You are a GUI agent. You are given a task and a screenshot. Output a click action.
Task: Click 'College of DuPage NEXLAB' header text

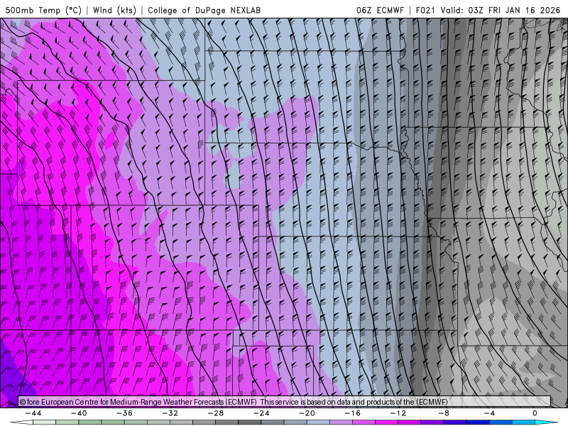(x=204, y=10)
